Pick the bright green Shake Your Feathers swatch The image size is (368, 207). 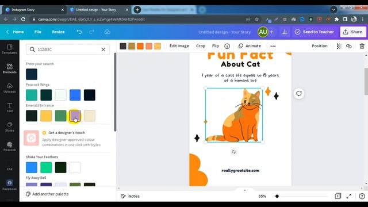point(46,167)
